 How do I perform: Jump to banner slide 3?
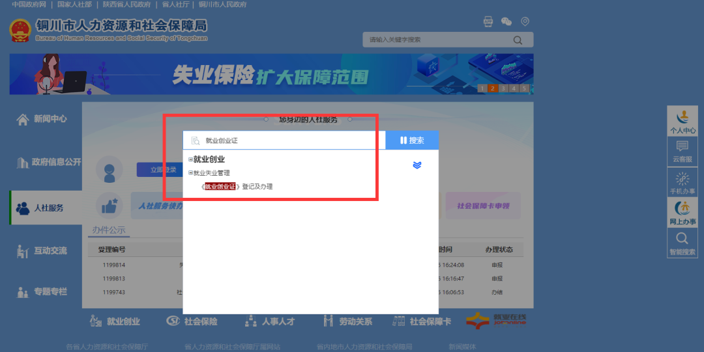pos(503,88)
